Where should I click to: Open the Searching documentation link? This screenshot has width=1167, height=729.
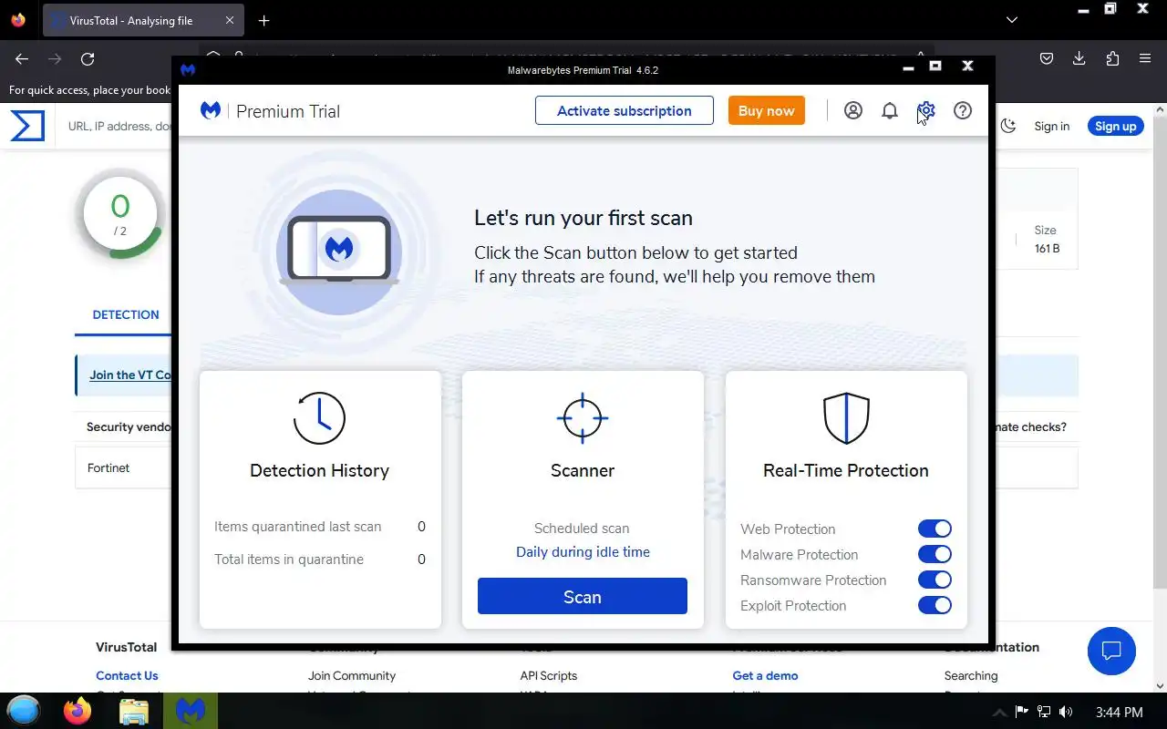971,675
